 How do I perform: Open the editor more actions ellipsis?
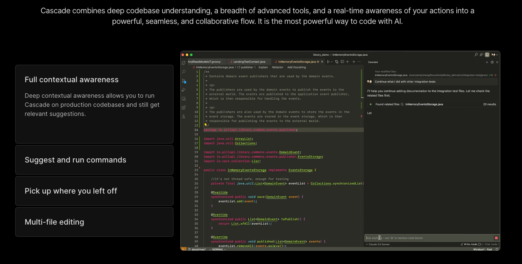pyautogui.click(x=359, y=61)
